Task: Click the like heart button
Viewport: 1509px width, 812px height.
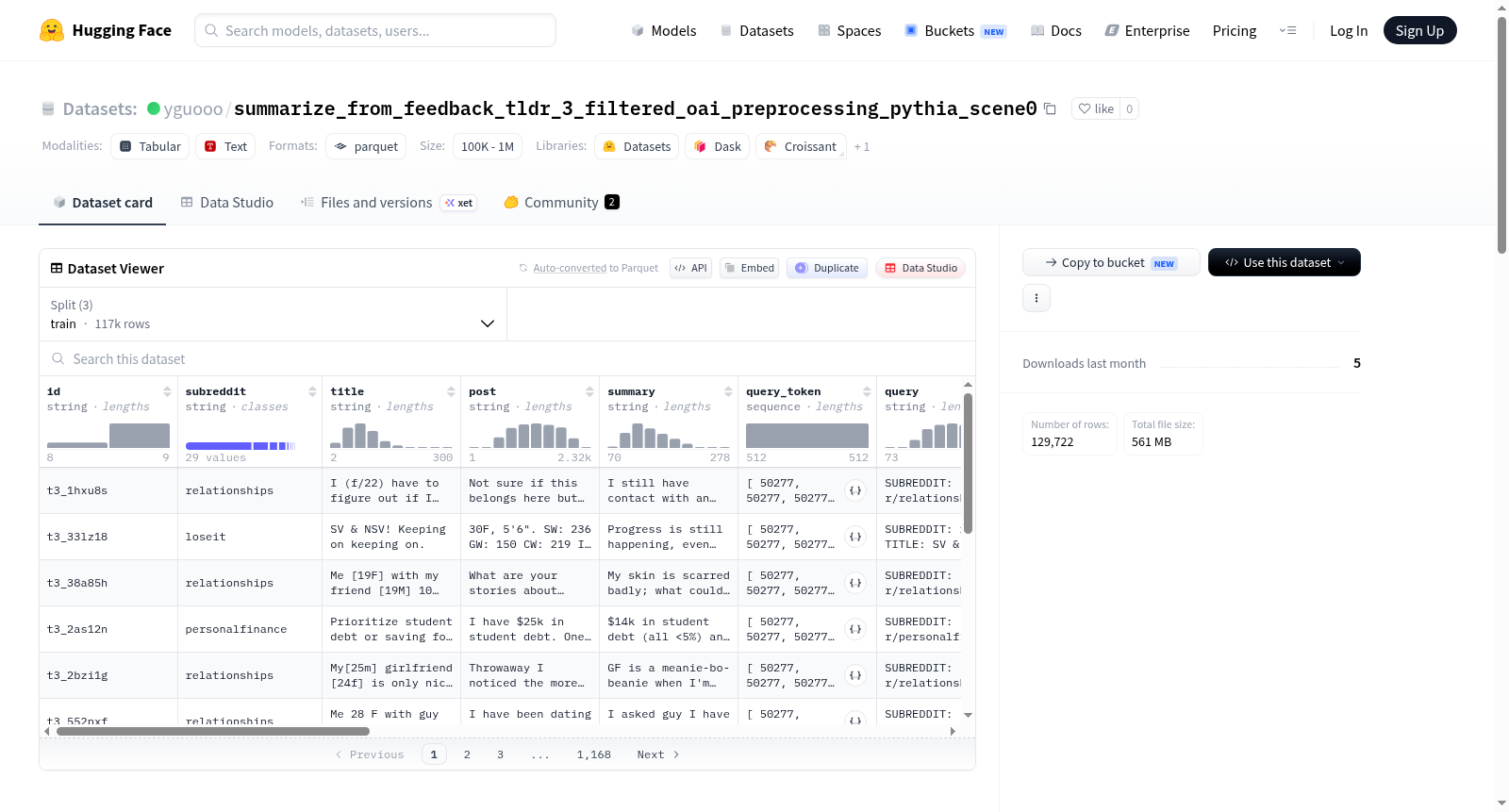Action: 1096,108
